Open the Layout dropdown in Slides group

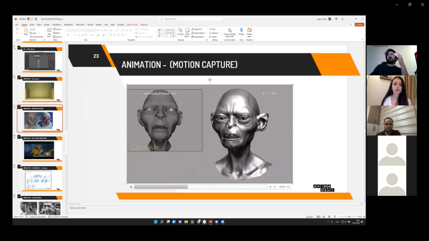58,29
